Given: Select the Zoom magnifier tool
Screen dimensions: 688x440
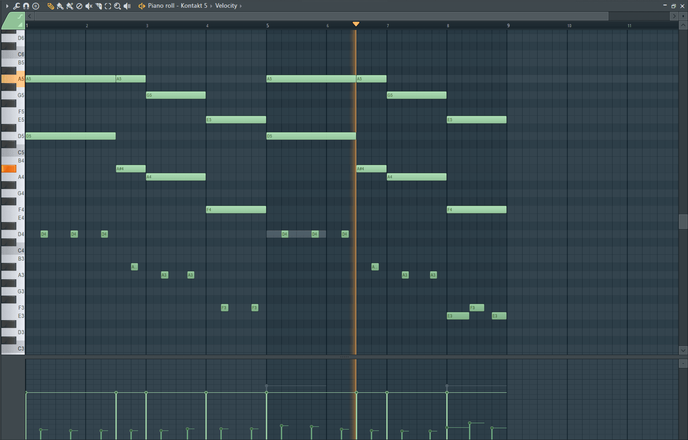Looking at the screenshot, I should coord(117,6).
